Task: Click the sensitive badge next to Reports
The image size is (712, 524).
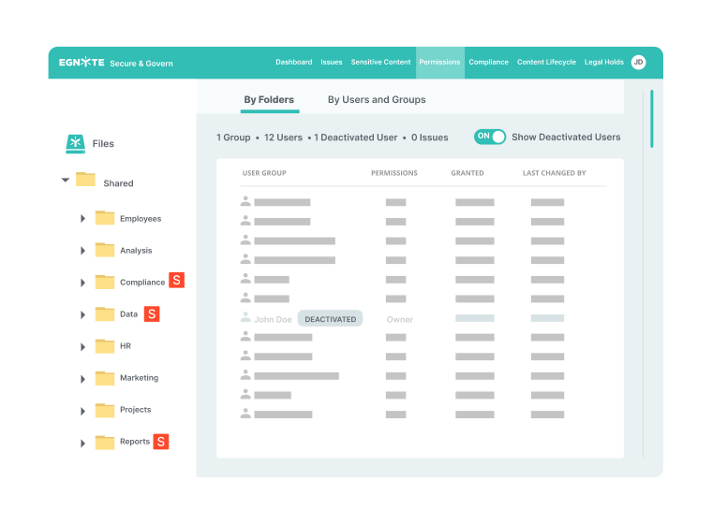Action: 161,442
